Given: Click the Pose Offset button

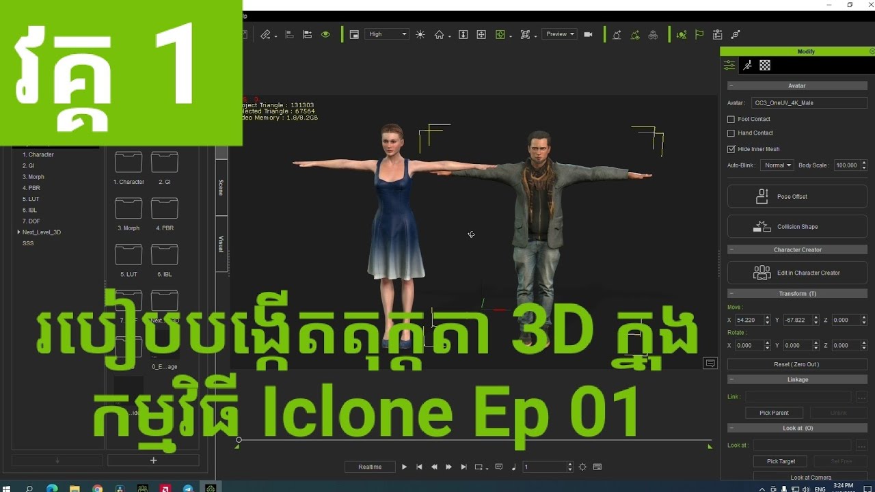Looking at the screenshot, I should (797, 197).
